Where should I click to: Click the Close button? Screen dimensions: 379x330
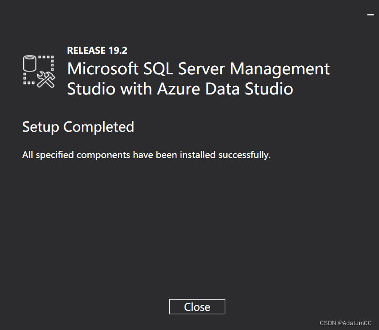(x=197, y=307)
